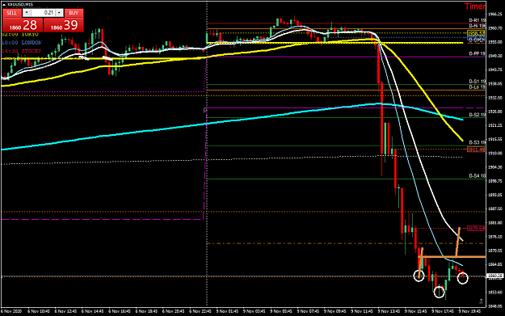This screenshot has height=316, width=505.
Task: Click the 1966.25 price axis label
Action: [x=495, y=15]
